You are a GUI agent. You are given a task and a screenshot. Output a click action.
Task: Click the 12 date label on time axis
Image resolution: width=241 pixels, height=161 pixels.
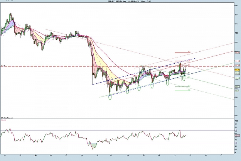pos(175,156)
